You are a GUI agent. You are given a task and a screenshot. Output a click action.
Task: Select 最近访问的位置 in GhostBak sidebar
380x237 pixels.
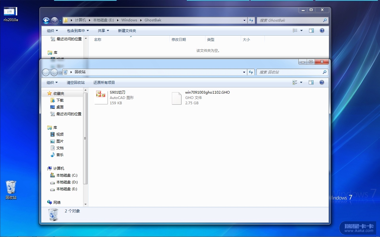pyautogui.click(x=66, y=39)
